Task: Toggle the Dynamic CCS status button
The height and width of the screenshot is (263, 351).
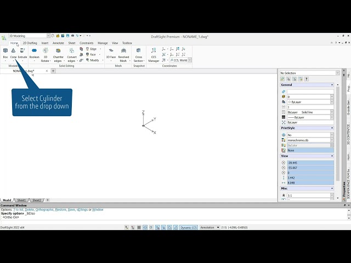Action: coord(189,227)
